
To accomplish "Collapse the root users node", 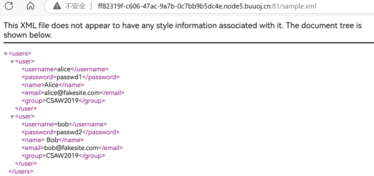I will [5, 54].
